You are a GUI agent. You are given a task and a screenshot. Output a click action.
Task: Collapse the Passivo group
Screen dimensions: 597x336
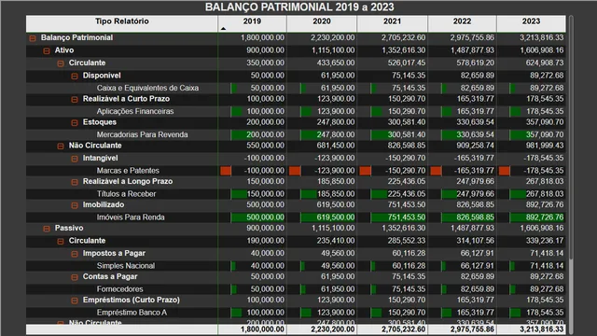pyautogui.click(x=47, y=229)
